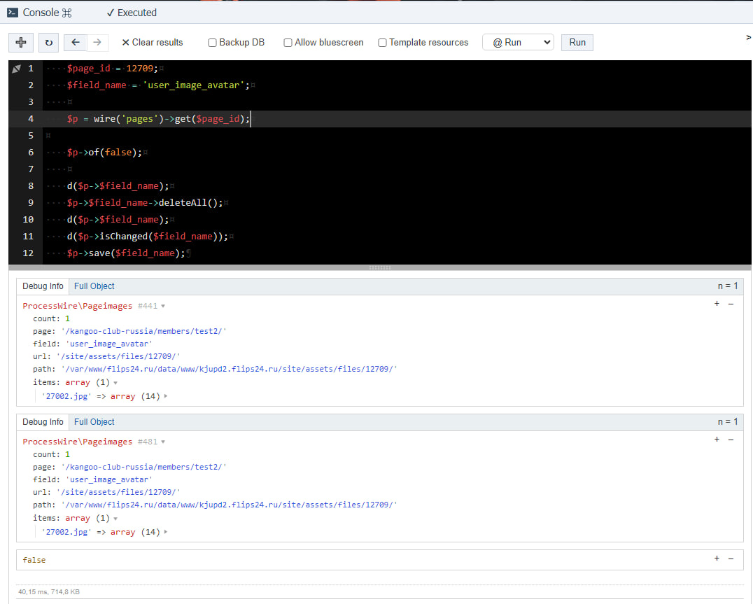Select Debug Info tab in second result

[43, 422]
